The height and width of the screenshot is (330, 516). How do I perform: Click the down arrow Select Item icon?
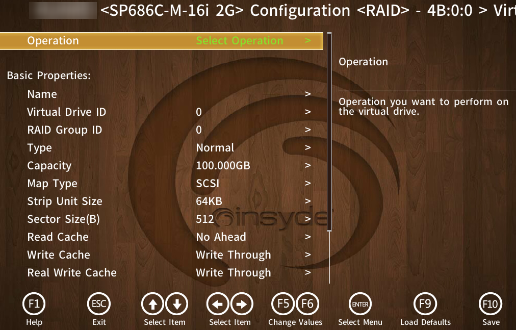(x=177, y=303)
